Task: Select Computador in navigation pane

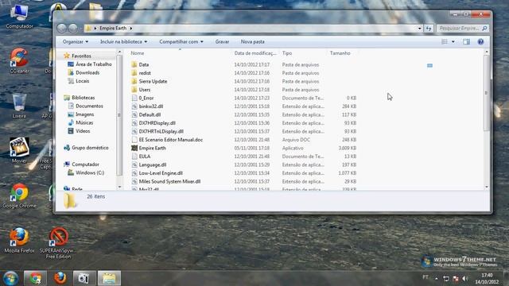Action: click(x=85, y=164)
